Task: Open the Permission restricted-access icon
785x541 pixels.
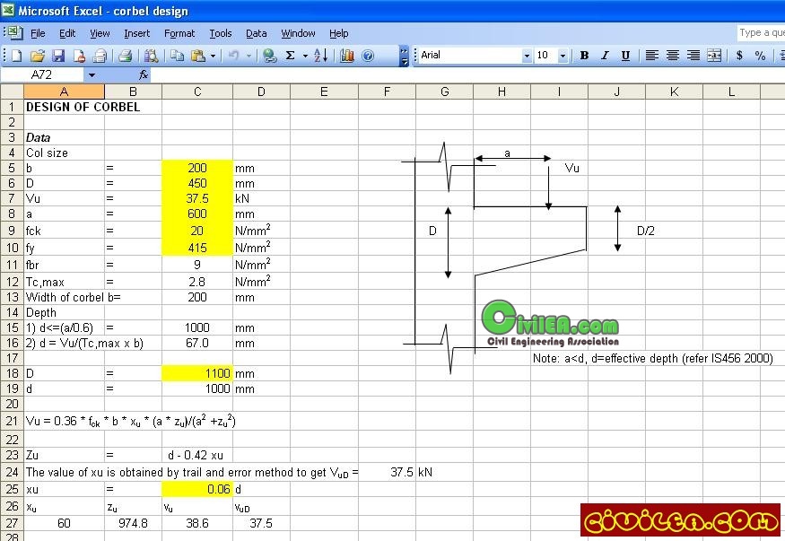Action: tap(79, 56)
